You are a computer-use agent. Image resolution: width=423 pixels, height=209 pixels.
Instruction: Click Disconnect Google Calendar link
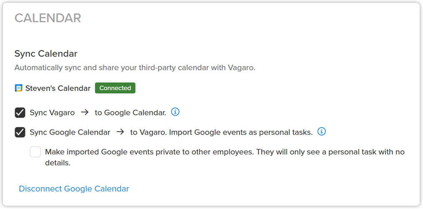click(x=74, y=189)
